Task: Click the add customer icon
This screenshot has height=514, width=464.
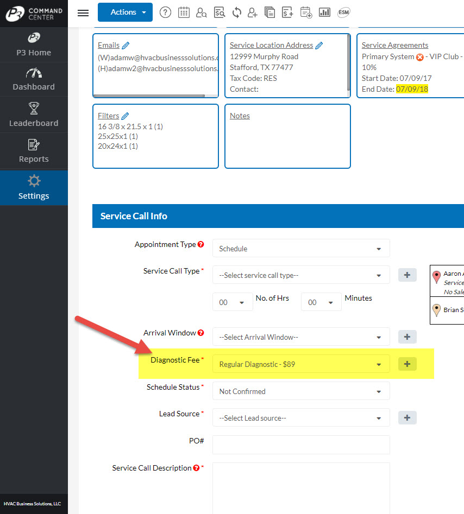Action: tap(252, 12)
